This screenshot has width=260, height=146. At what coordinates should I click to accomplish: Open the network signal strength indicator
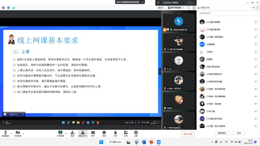pos(13,8)
